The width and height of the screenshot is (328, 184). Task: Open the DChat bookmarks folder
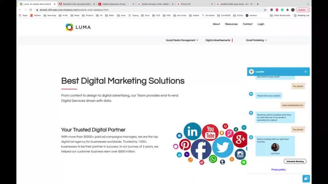coord(238,15)
